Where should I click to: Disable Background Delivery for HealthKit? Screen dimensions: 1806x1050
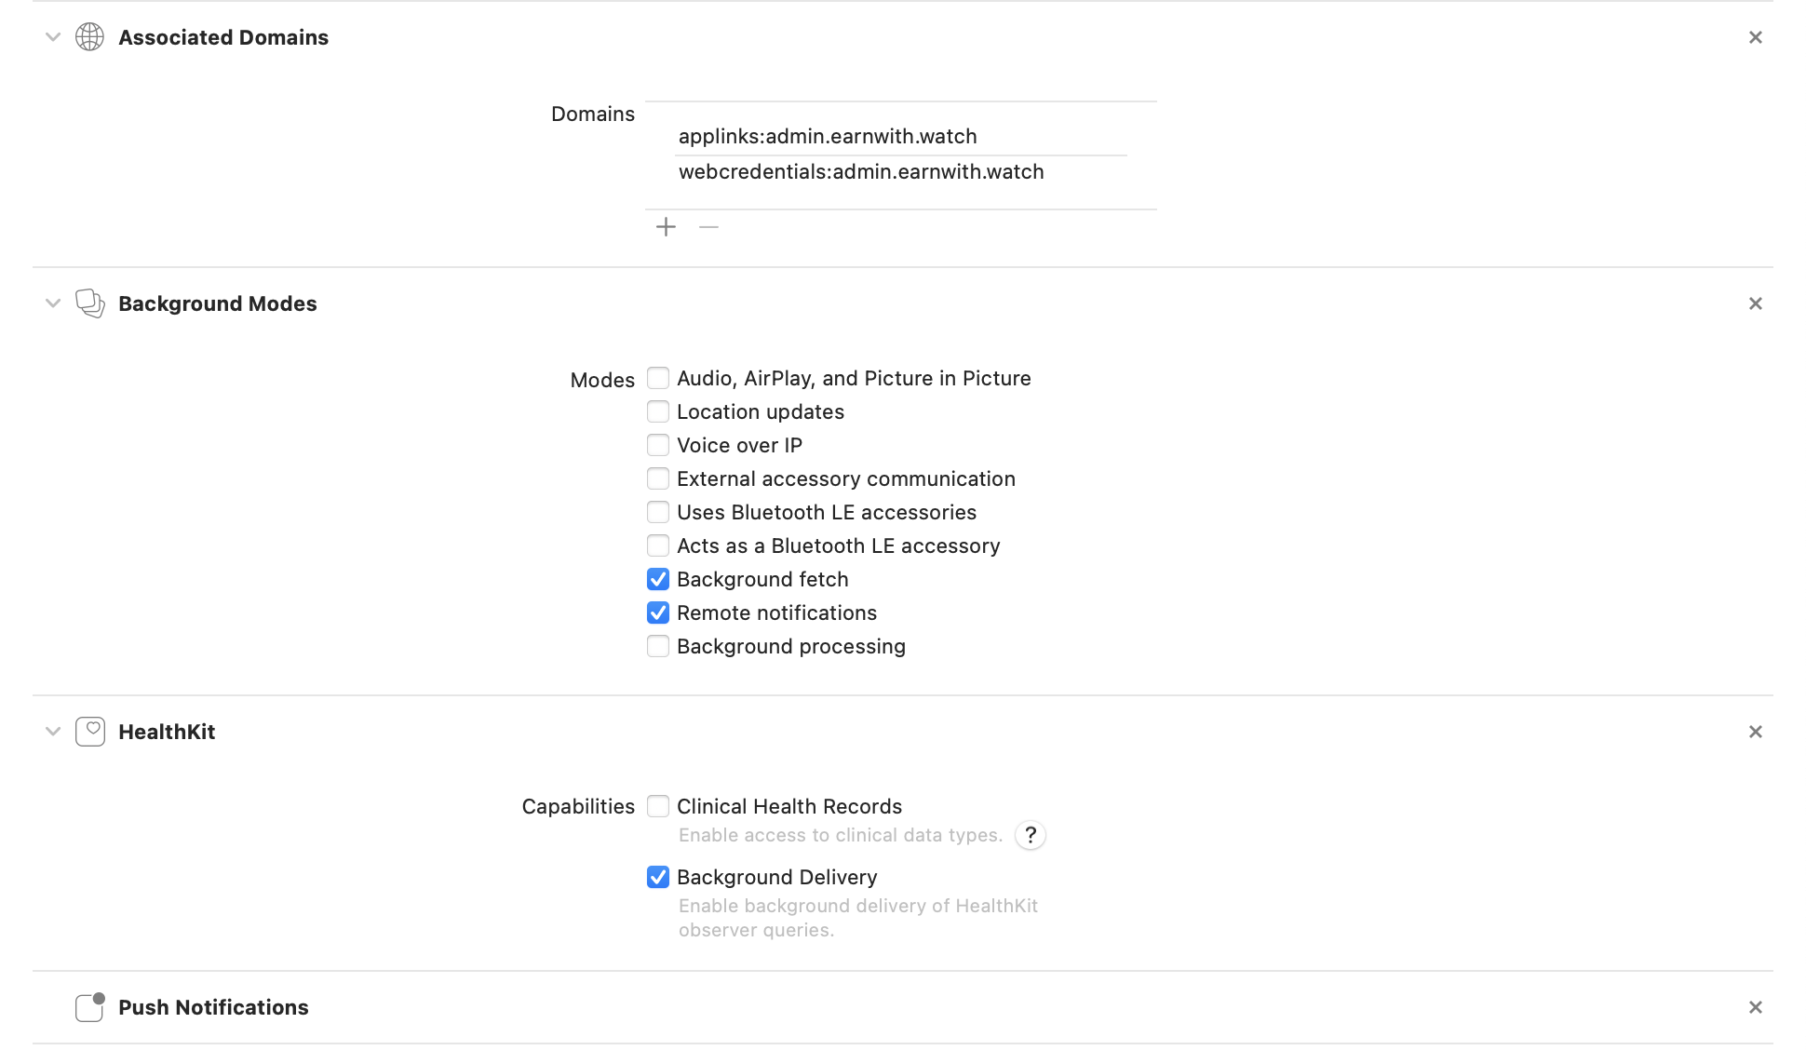pyautogui.click(x=658, y=877)
